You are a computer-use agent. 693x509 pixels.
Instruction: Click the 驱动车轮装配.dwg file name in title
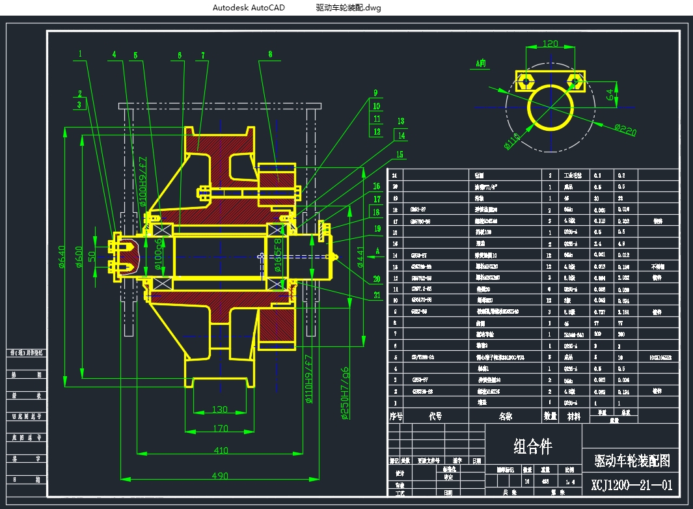point(348,8)
